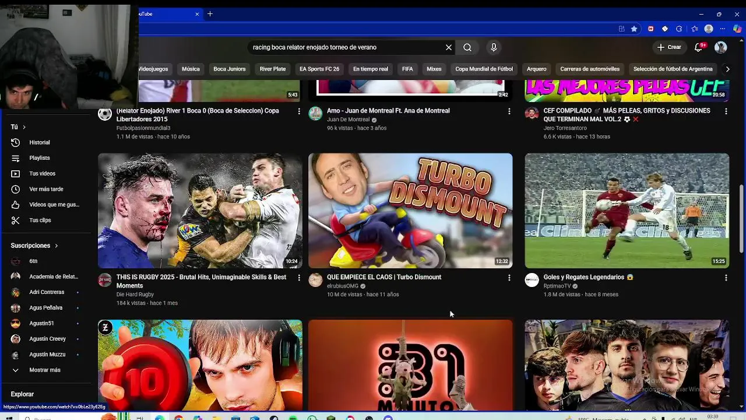This screenshot has height=420, width=746.
Task: Select the Arquero filter chip
Action: click(537, 69)
